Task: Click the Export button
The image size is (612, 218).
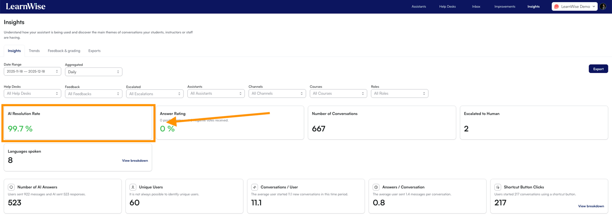Action: click(x=598, y=69)
